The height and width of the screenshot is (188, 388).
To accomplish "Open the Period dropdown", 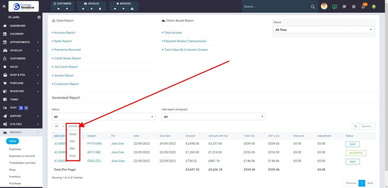I will [323, 30].
